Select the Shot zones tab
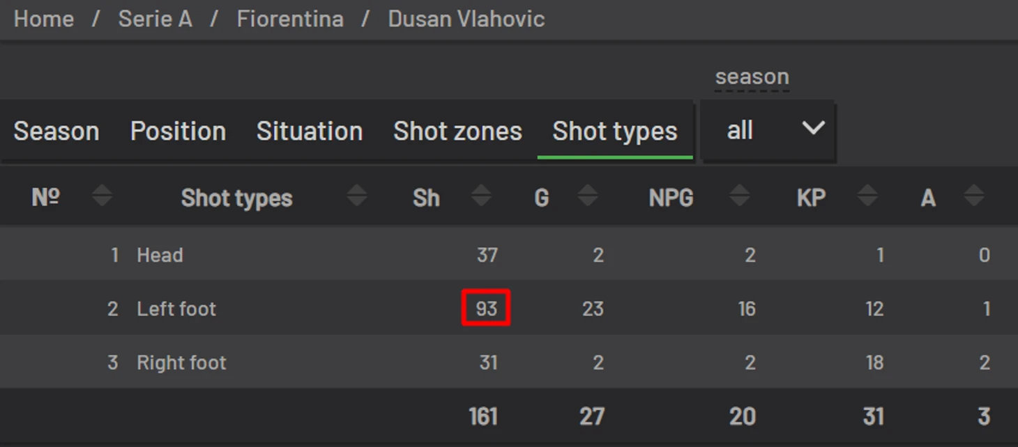 [x=457, y=131]
